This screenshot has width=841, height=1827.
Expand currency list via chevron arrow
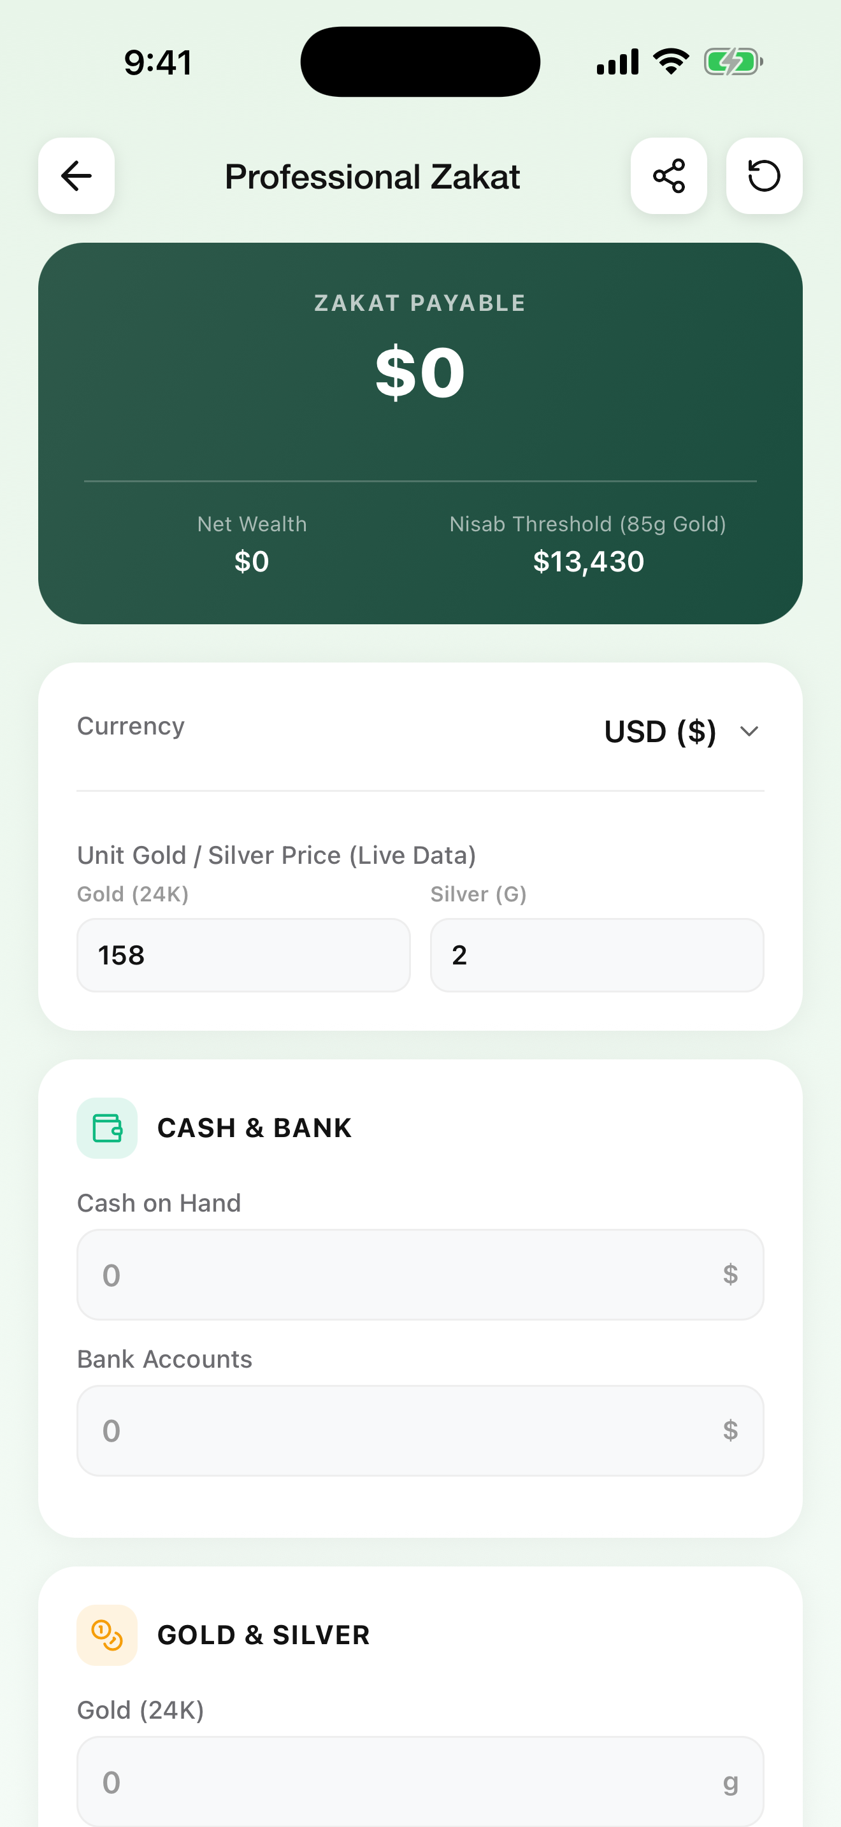pyautogui.click(x=749, y=731)
